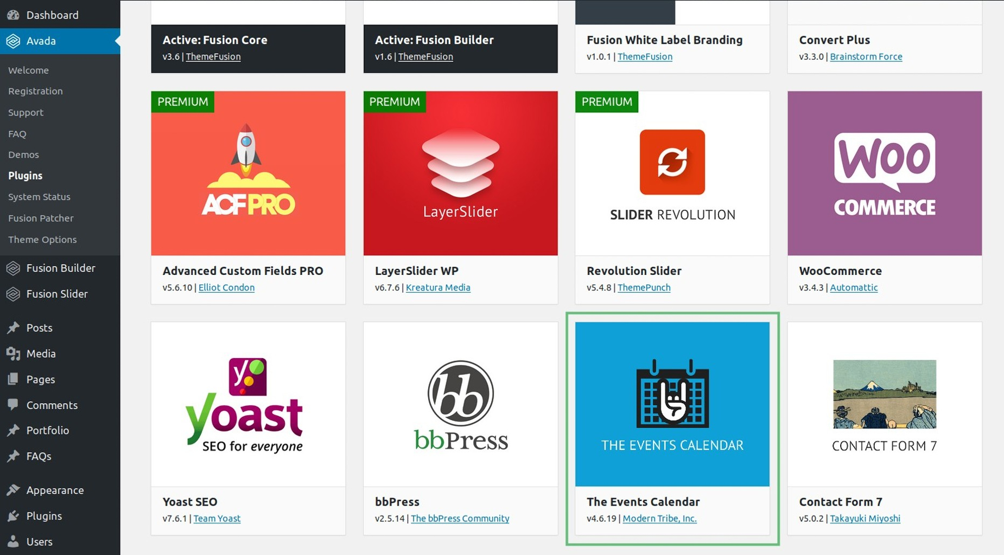Open Support submenu item
Viewport: 1004px width, 555px height.
click(x=26, y=112)
